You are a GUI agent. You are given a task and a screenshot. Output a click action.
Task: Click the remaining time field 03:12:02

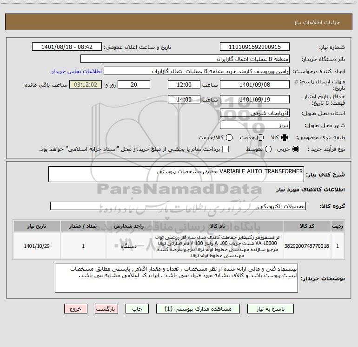pos(86,84)
